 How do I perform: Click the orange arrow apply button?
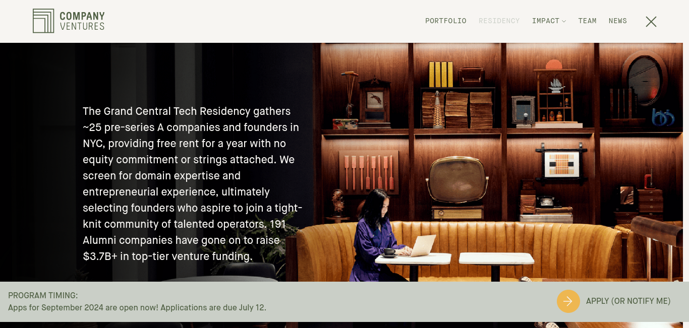(568, 301)
